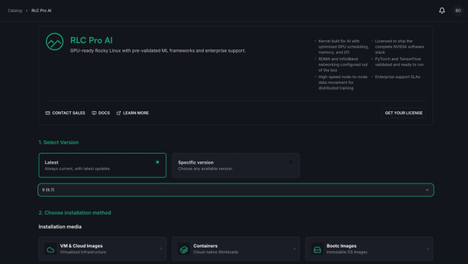Click the '2. Choose installation method' heading
This screenshot has height=264, width=468.
click(75, 213)
